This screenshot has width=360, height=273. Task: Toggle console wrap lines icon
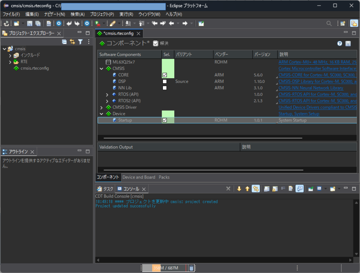click(283, 189)
